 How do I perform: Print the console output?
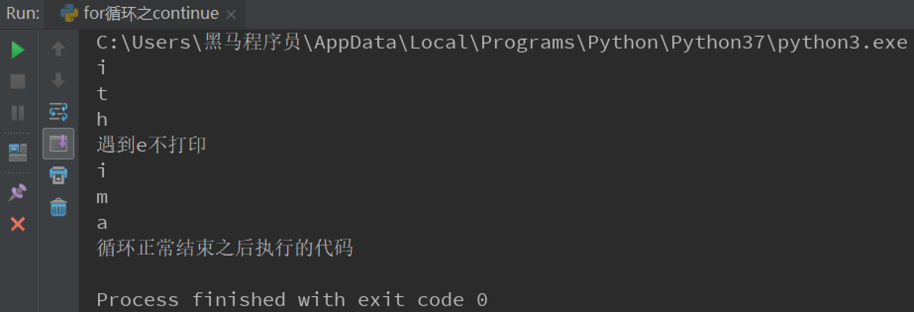(x=58, y=175)
